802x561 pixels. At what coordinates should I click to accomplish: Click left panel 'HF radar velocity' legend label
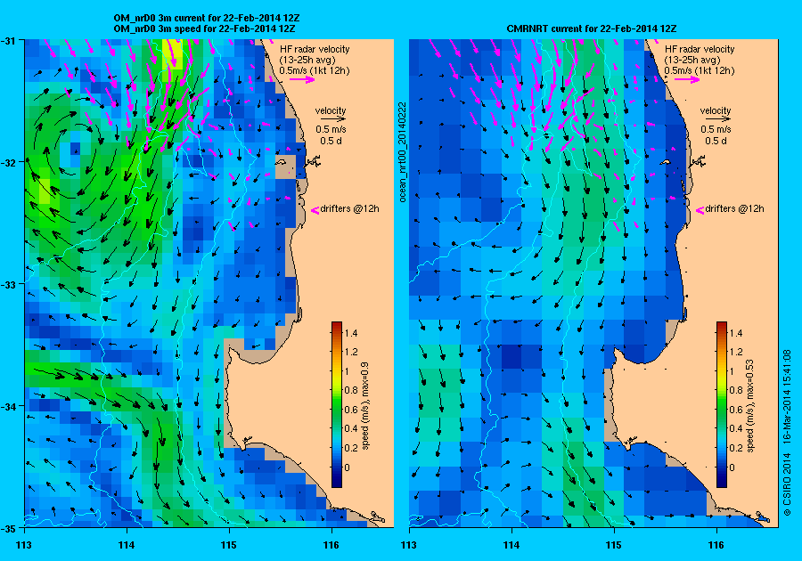[x=315, y=49]
